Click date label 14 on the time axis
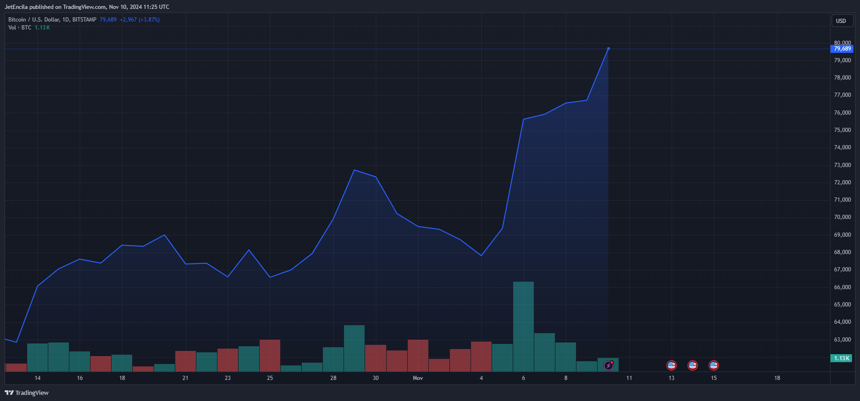The image size is (860, 401). point(37,378)
